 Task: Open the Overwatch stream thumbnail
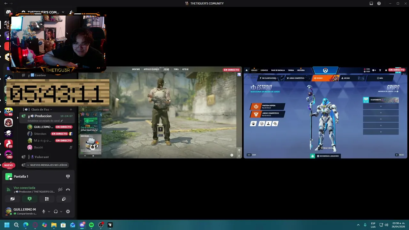[326, 112]
